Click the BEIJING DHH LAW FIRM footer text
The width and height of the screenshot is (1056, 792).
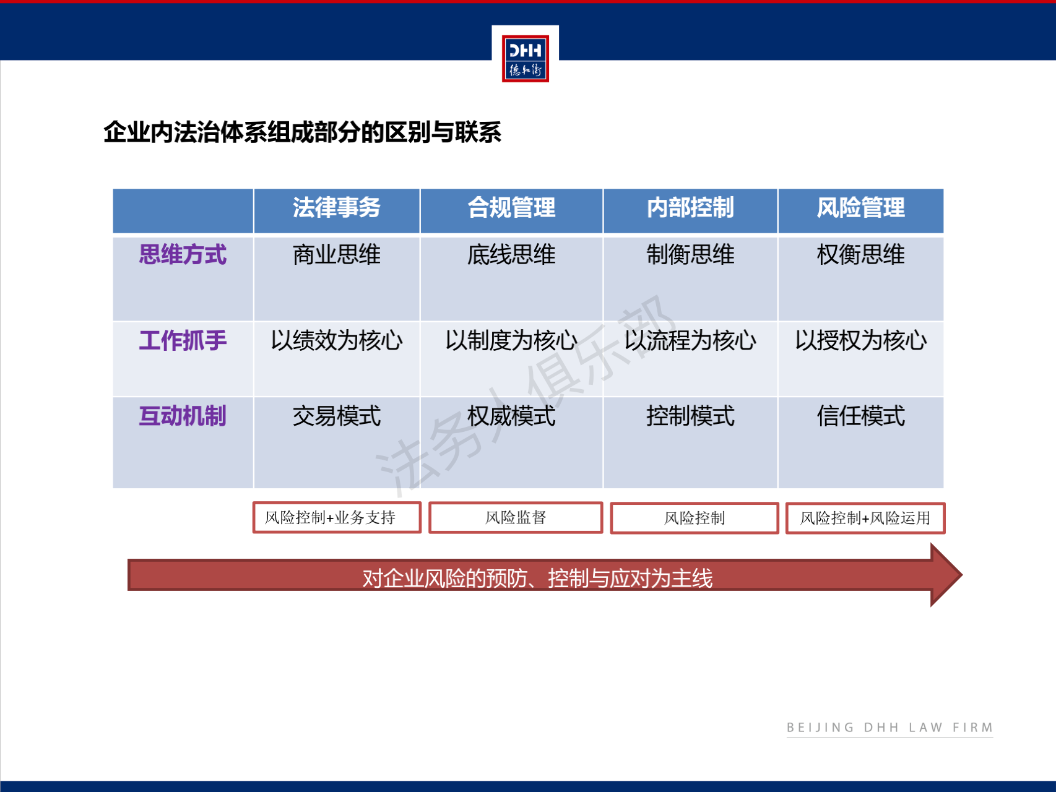(x=889, y=728)
